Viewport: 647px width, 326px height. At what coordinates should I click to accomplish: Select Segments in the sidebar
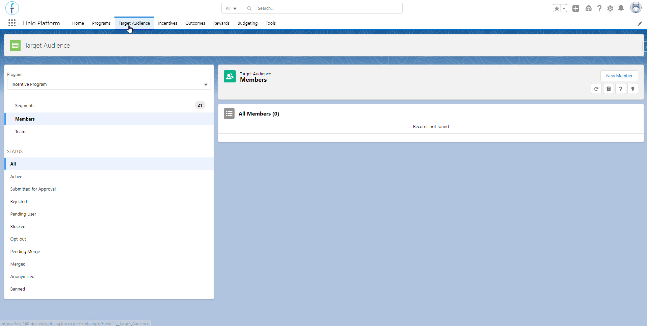[x=109, y=105]
